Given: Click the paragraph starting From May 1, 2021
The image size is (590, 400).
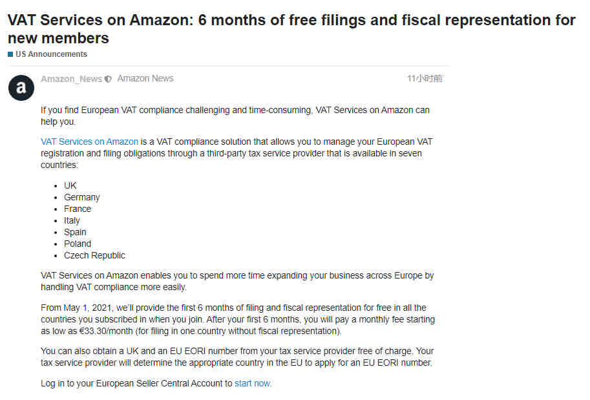Looking at the screenshot, I should (x=238, y=319).
